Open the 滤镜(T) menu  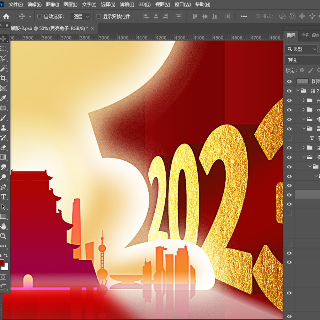127,5
